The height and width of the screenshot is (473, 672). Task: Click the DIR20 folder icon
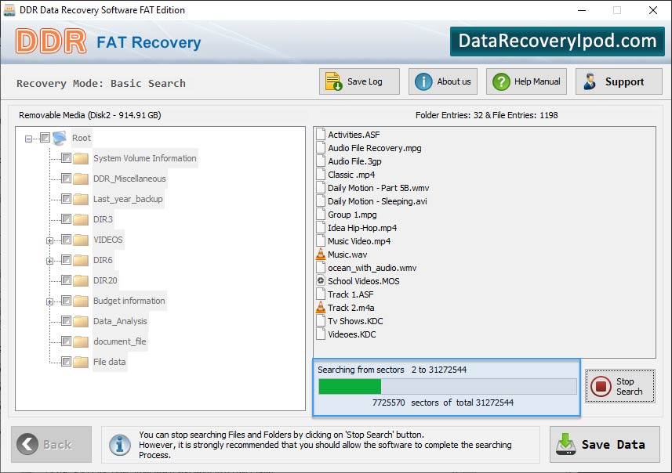[81, 280]
